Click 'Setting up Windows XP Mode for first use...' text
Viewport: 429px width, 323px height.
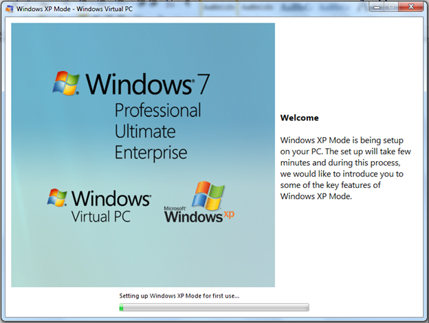point(179,296)
